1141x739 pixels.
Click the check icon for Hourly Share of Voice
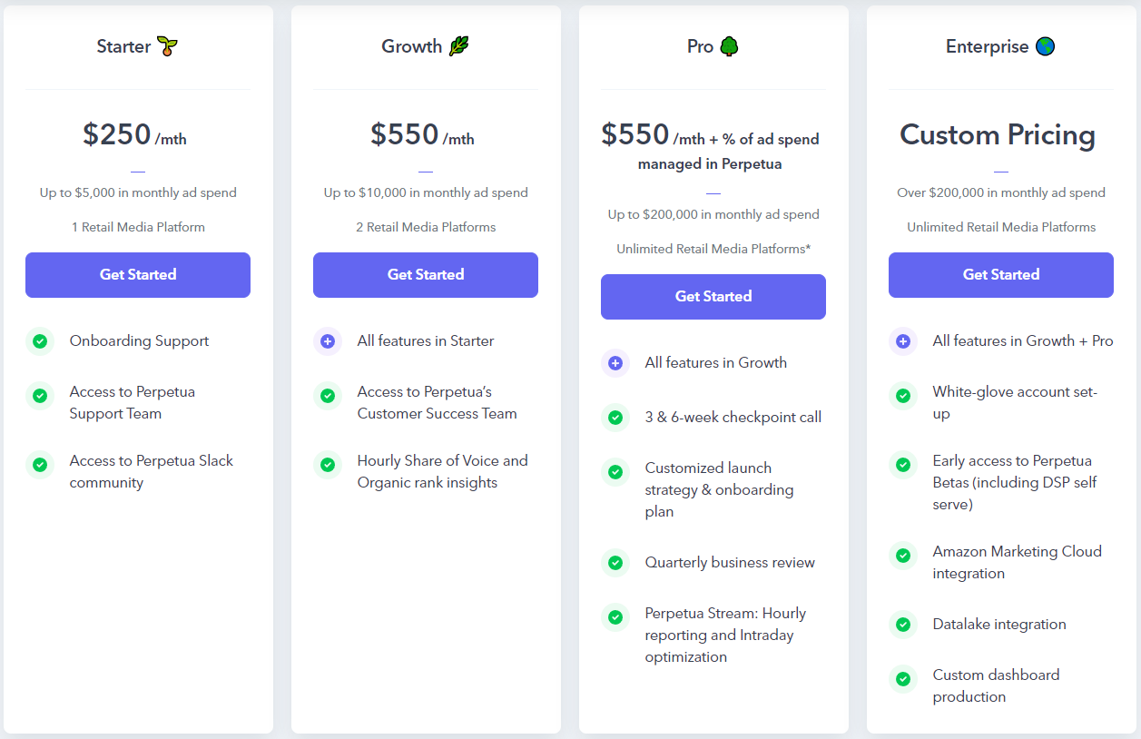click(328, 465)
